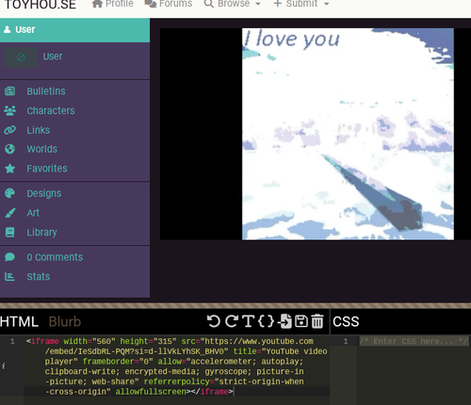Select the comments speech bubble icon
Viewport: 471px width, 405px height.
9,257
